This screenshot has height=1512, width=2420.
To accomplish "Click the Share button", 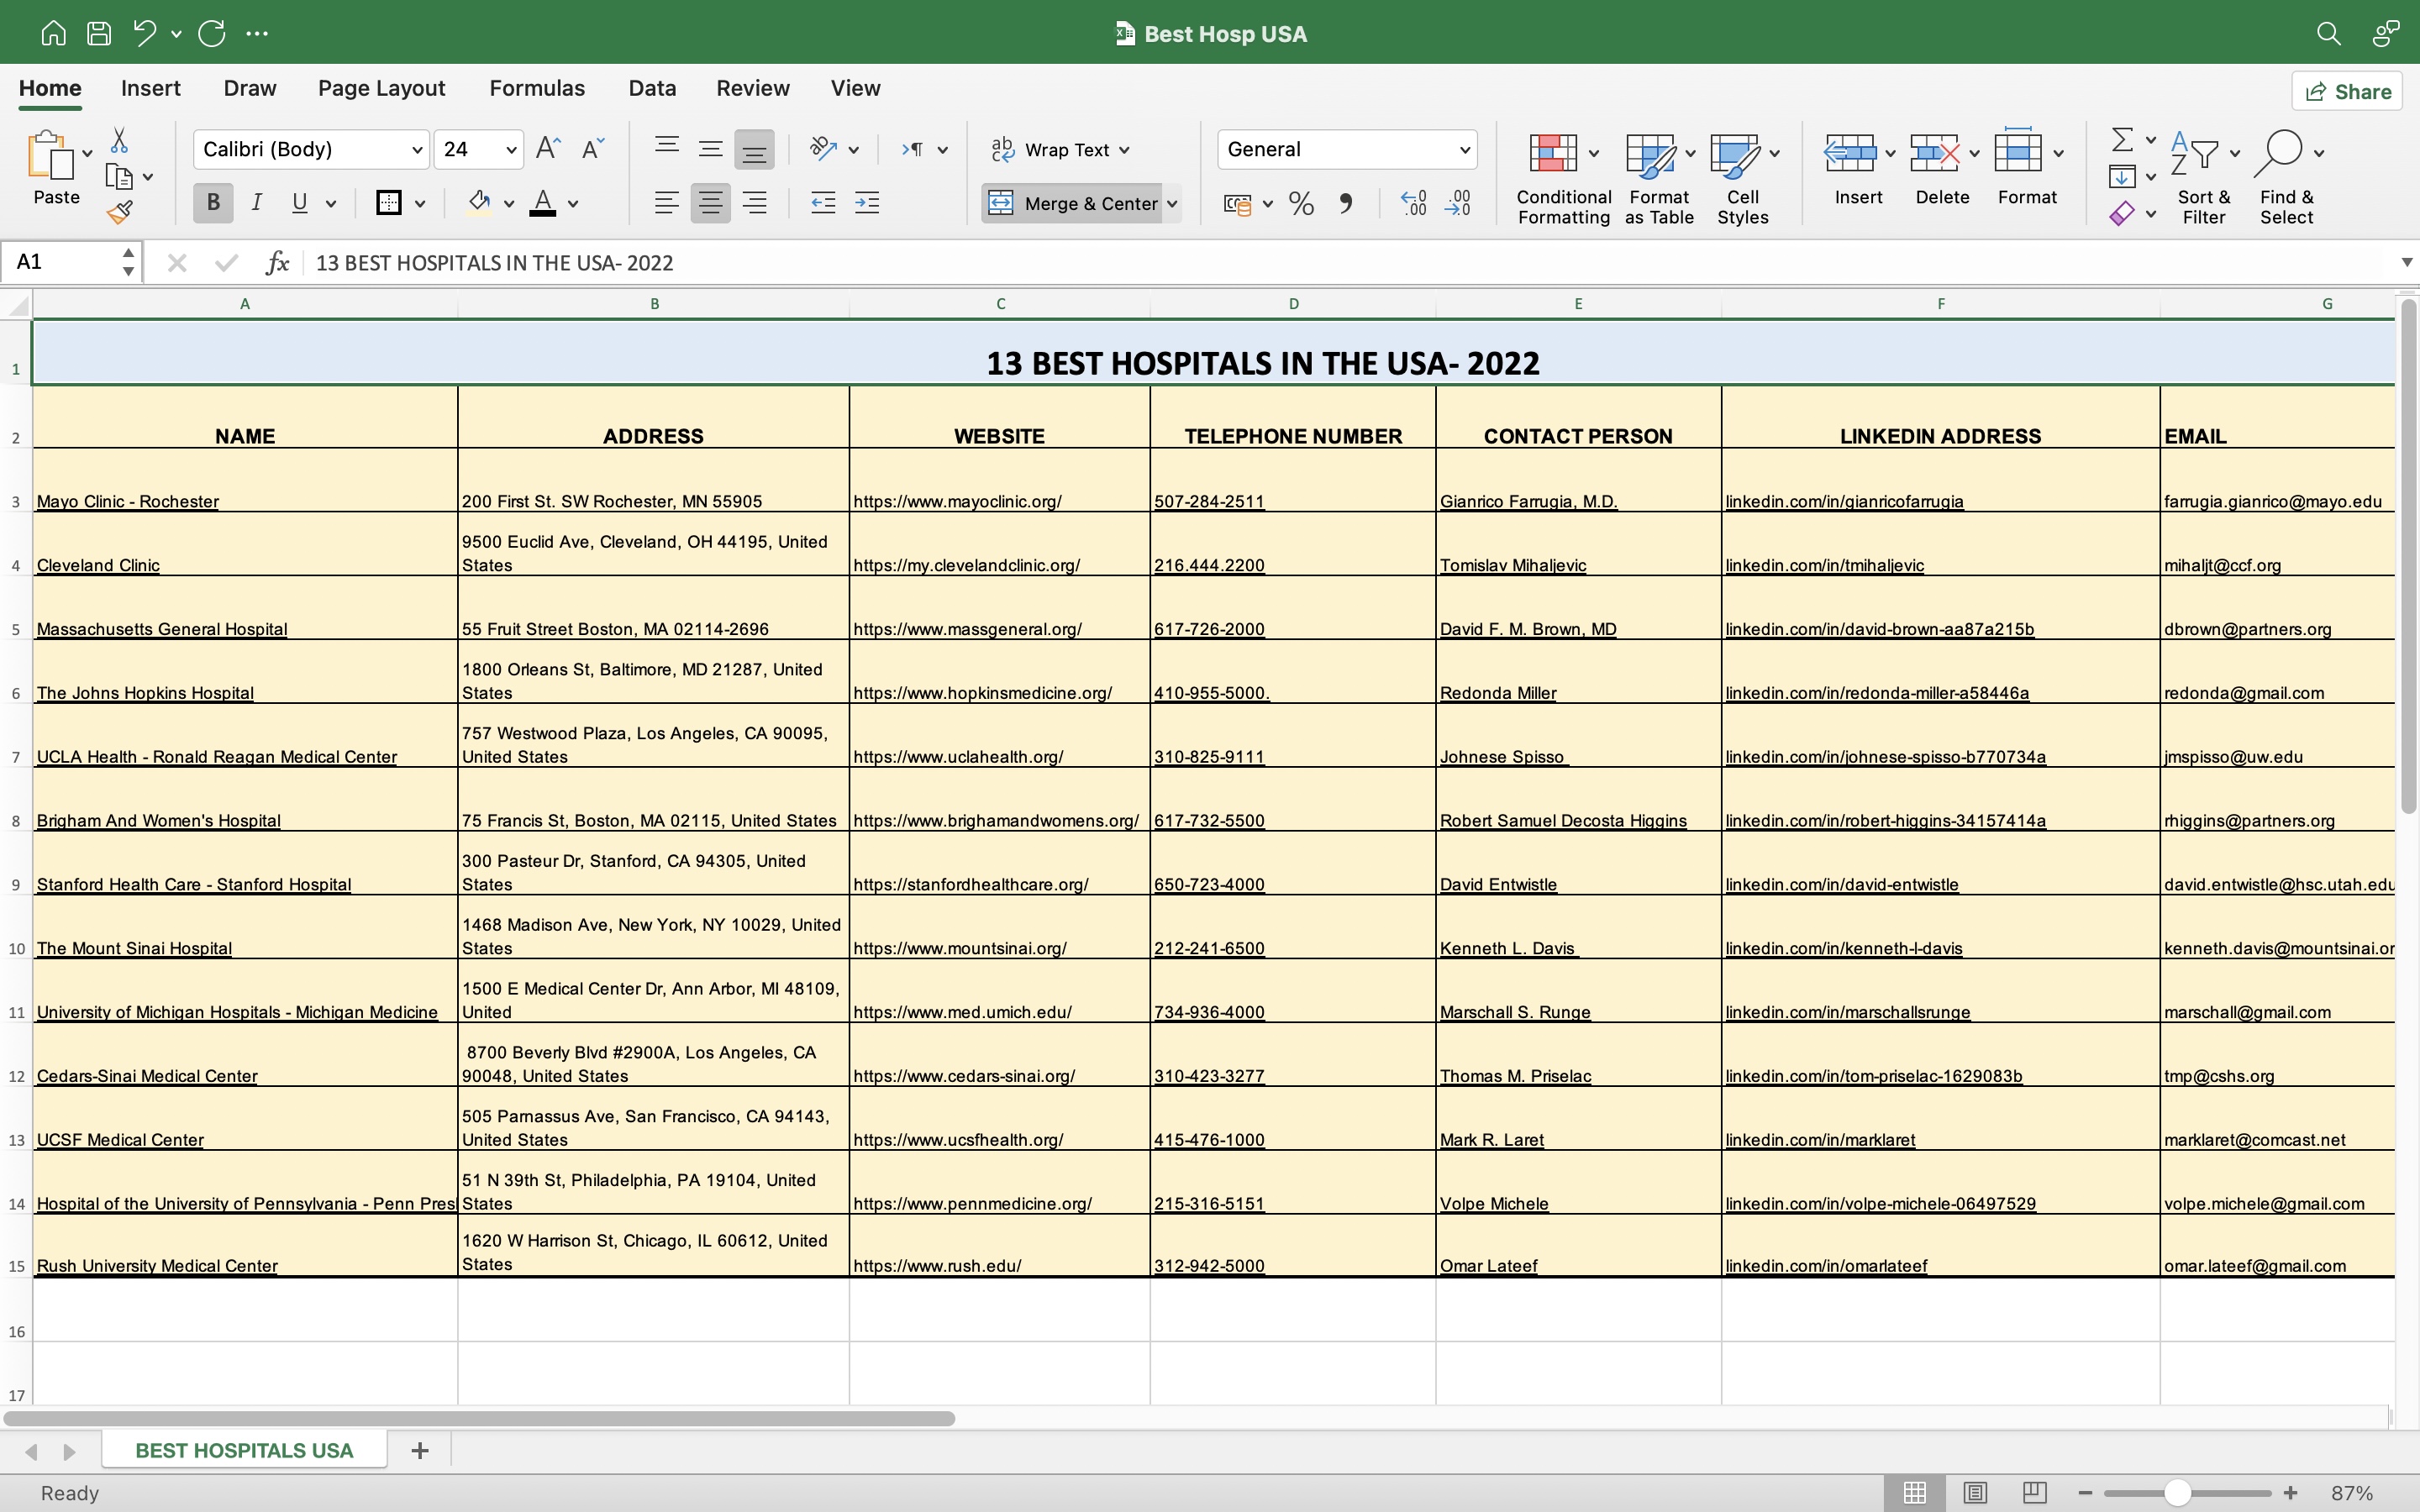I will click(2347, 91).
